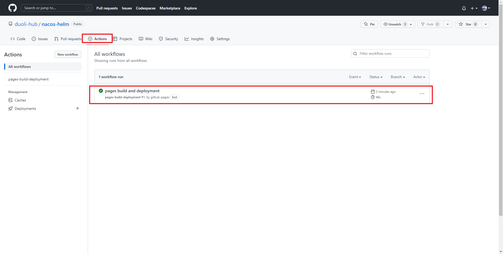Open Settings via the gear icon
This screenshot has height=254, width=503.
coord(212,39)
